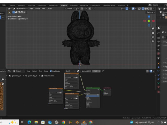Click geometry_0 object in node breadcrumb
Screen dimensions: 167x125
pos(15,76)
